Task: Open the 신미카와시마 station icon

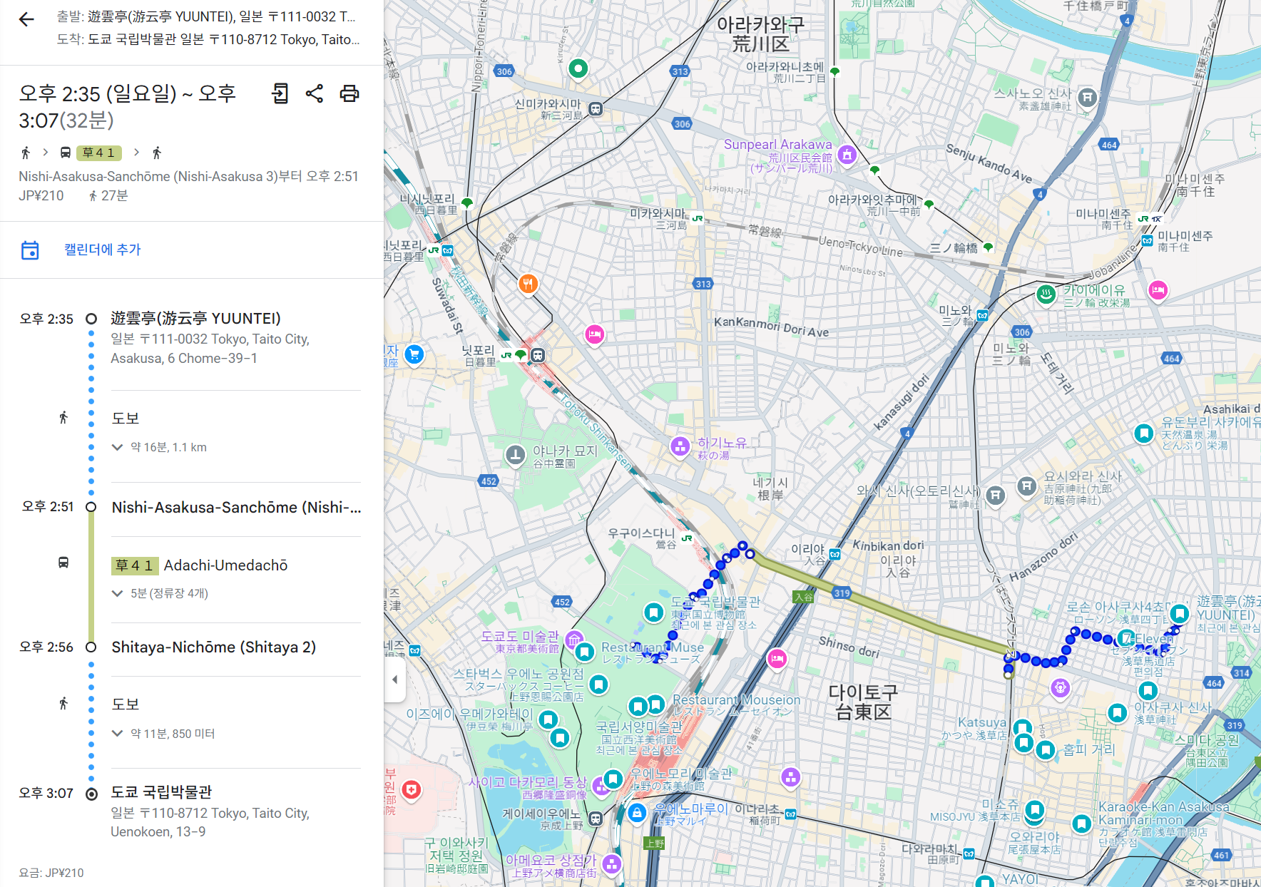Action: [x=596, y=109]
